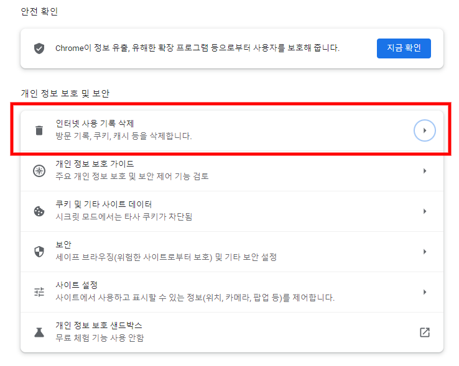Image resolution: width=459 pixels, height=366 pixels.
Task: Expand the 인터넷 사용 기록 삭제 arrow
Action: (x=424, y=130)
